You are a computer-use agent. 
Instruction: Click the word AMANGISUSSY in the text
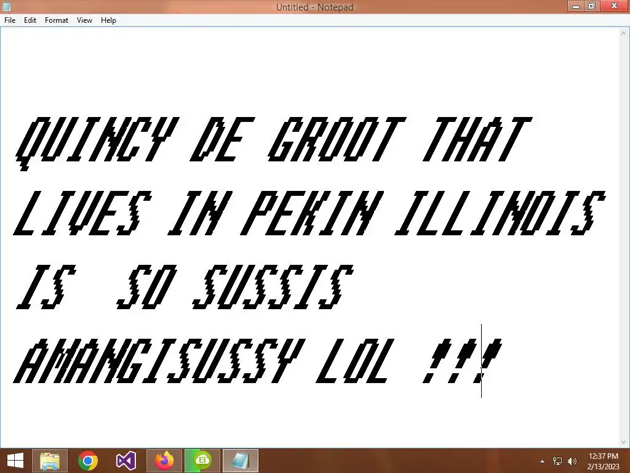pyautogui.click(x=159, y=361)
